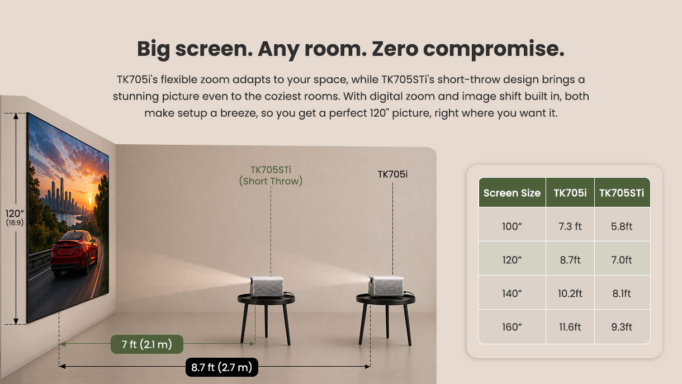Click the 'Screen Size' table header
This screenshot has width=682, height=384.
pos(512,193)
